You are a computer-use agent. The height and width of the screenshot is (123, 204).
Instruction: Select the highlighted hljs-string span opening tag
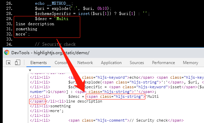pos(116,96)
